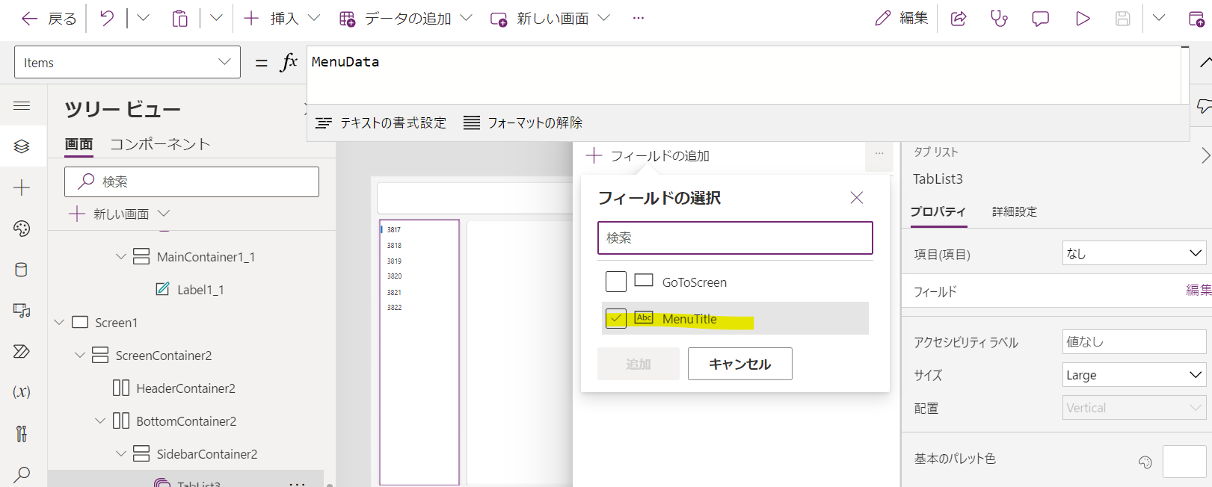Click the 基本のパレット色 color swatch
Image resolution: width=1212 pixels, height=487 pixels.
coord(1185,461)
